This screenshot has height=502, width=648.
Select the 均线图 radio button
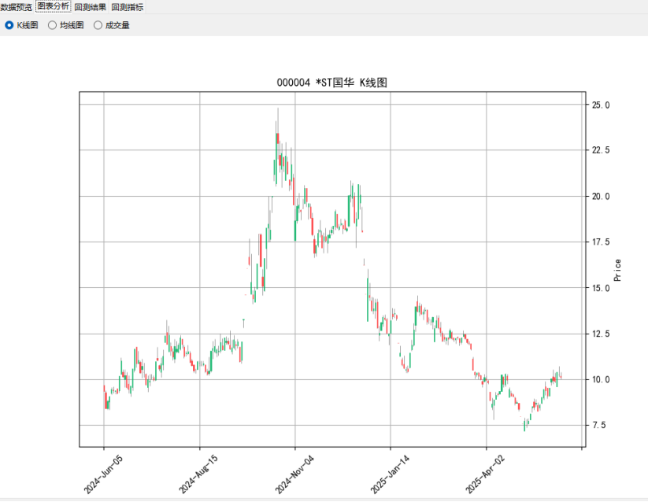click(x=66, y=25)
